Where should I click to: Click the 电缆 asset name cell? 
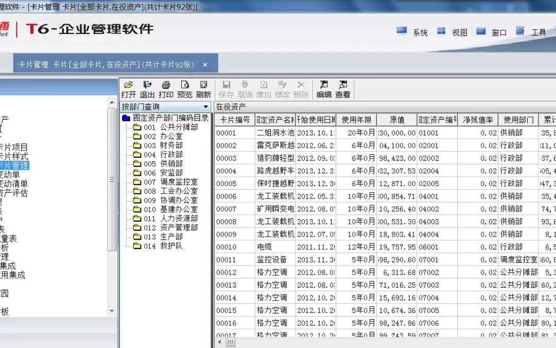pos(275,247)
